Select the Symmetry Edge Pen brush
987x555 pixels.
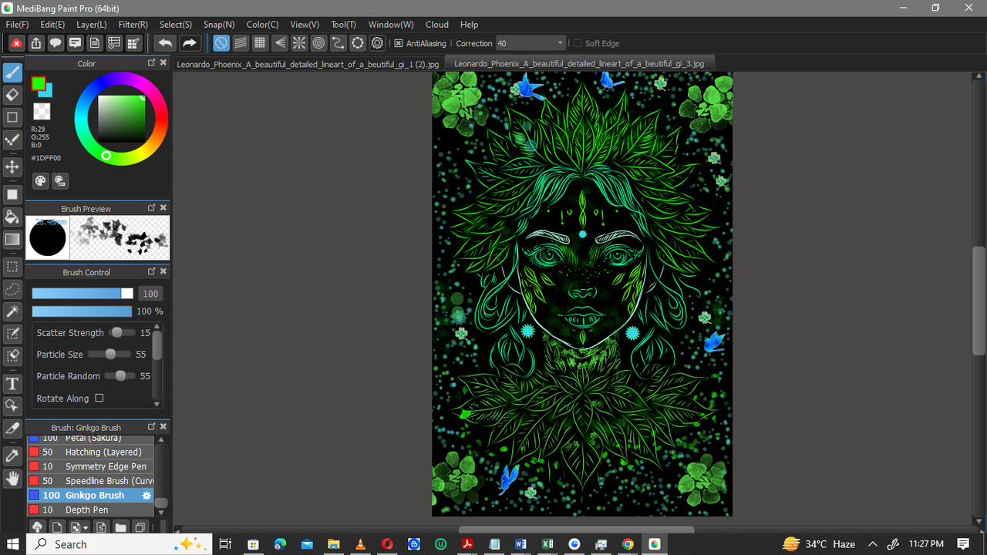91,466
